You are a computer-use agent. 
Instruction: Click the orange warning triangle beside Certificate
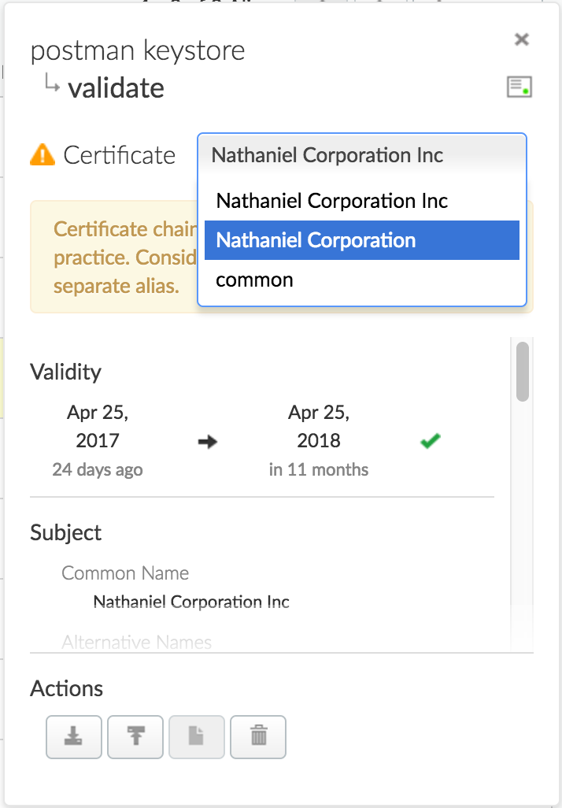pos(43,155)
